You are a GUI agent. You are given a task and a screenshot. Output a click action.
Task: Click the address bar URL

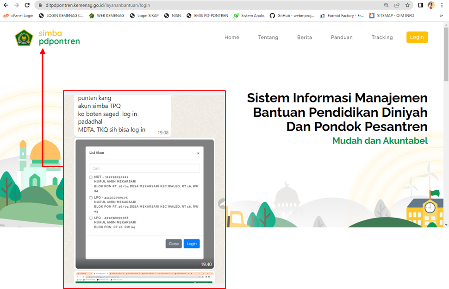pos(98,5)
